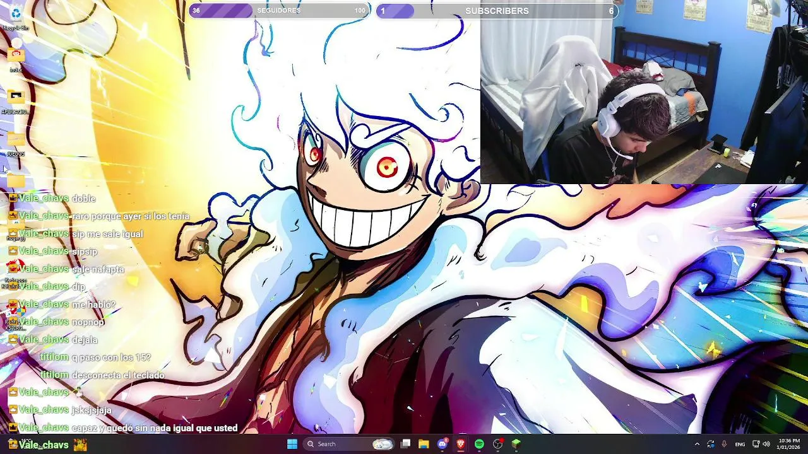Click chat message 'sip me sale igual'
Viewport: 808px width, 454px height.
[x=107, y=234]
